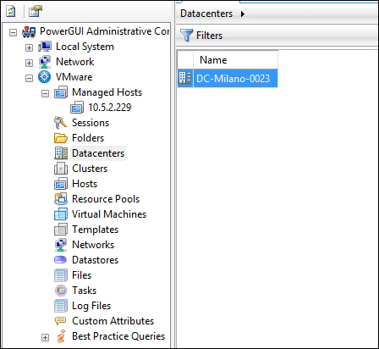
Task: Open the Datacenters breadcrumb arrow
Action: [x=243, y=14]
